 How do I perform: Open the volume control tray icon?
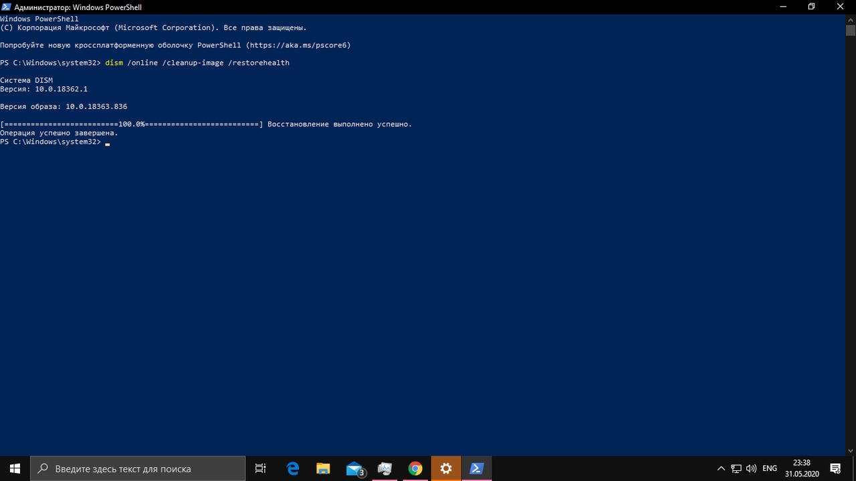(x=751, y=468)
